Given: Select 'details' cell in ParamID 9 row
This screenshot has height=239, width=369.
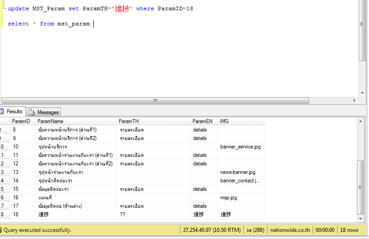Looking at the screenshot, I should 204,138.
